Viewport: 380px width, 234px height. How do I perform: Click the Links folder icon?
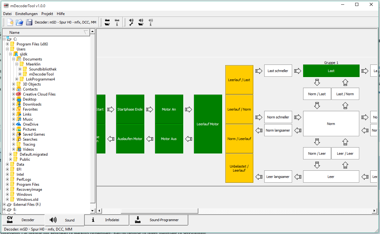[19, 114]
